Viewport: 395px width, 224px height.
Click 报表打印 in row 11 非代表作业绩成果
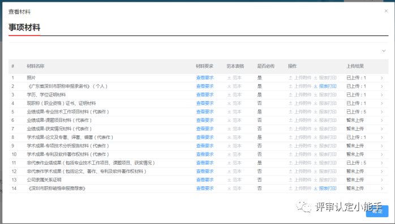tap(325, 162)
